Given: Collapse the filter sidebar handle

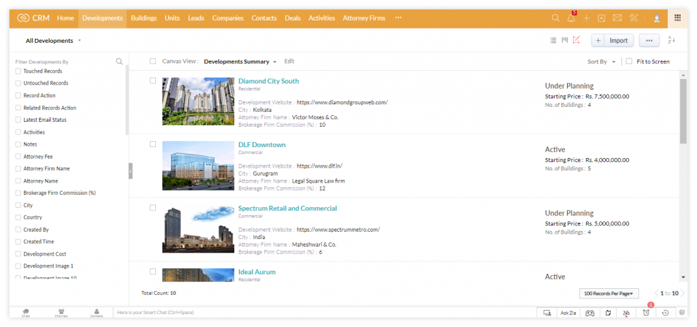Looking at the screenshot, I should [x=131, y=171].
